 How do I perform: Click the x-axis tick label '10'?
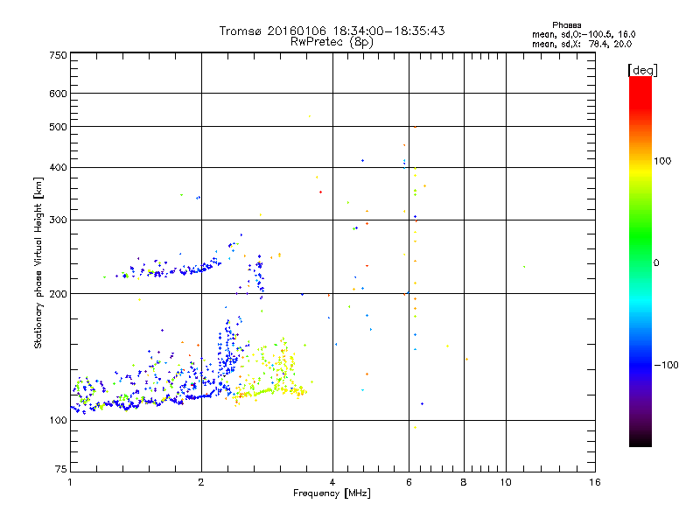pos(506,482)
